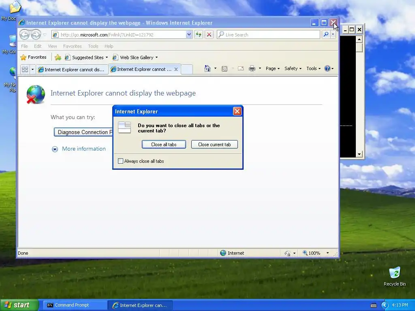Open the Home button dropdown arrow
415x311 pixels.
click(215, 68)
